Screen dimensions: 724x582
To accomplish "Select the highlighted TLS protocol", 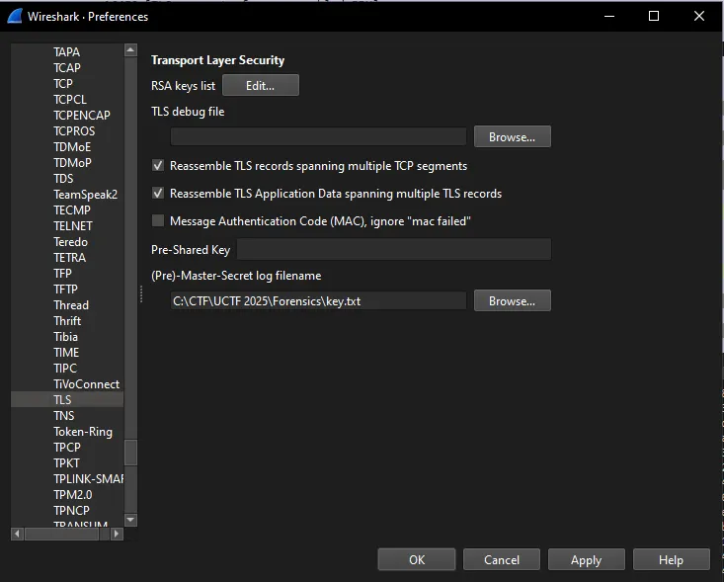I will point(67,399).
